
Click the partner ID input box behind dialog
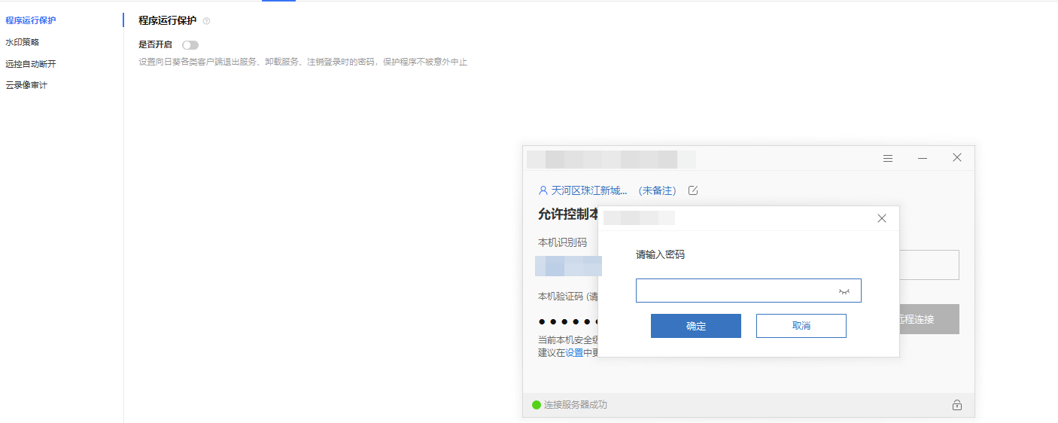pos(929,265)
